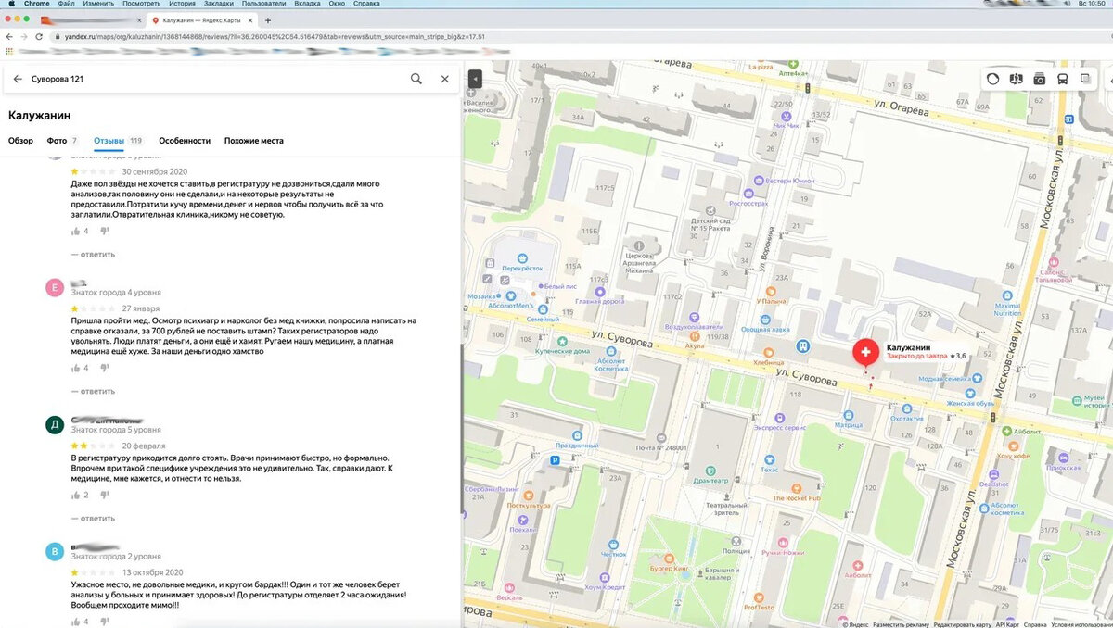Dislike the 30 сентября 2020 review

(105, 231)
